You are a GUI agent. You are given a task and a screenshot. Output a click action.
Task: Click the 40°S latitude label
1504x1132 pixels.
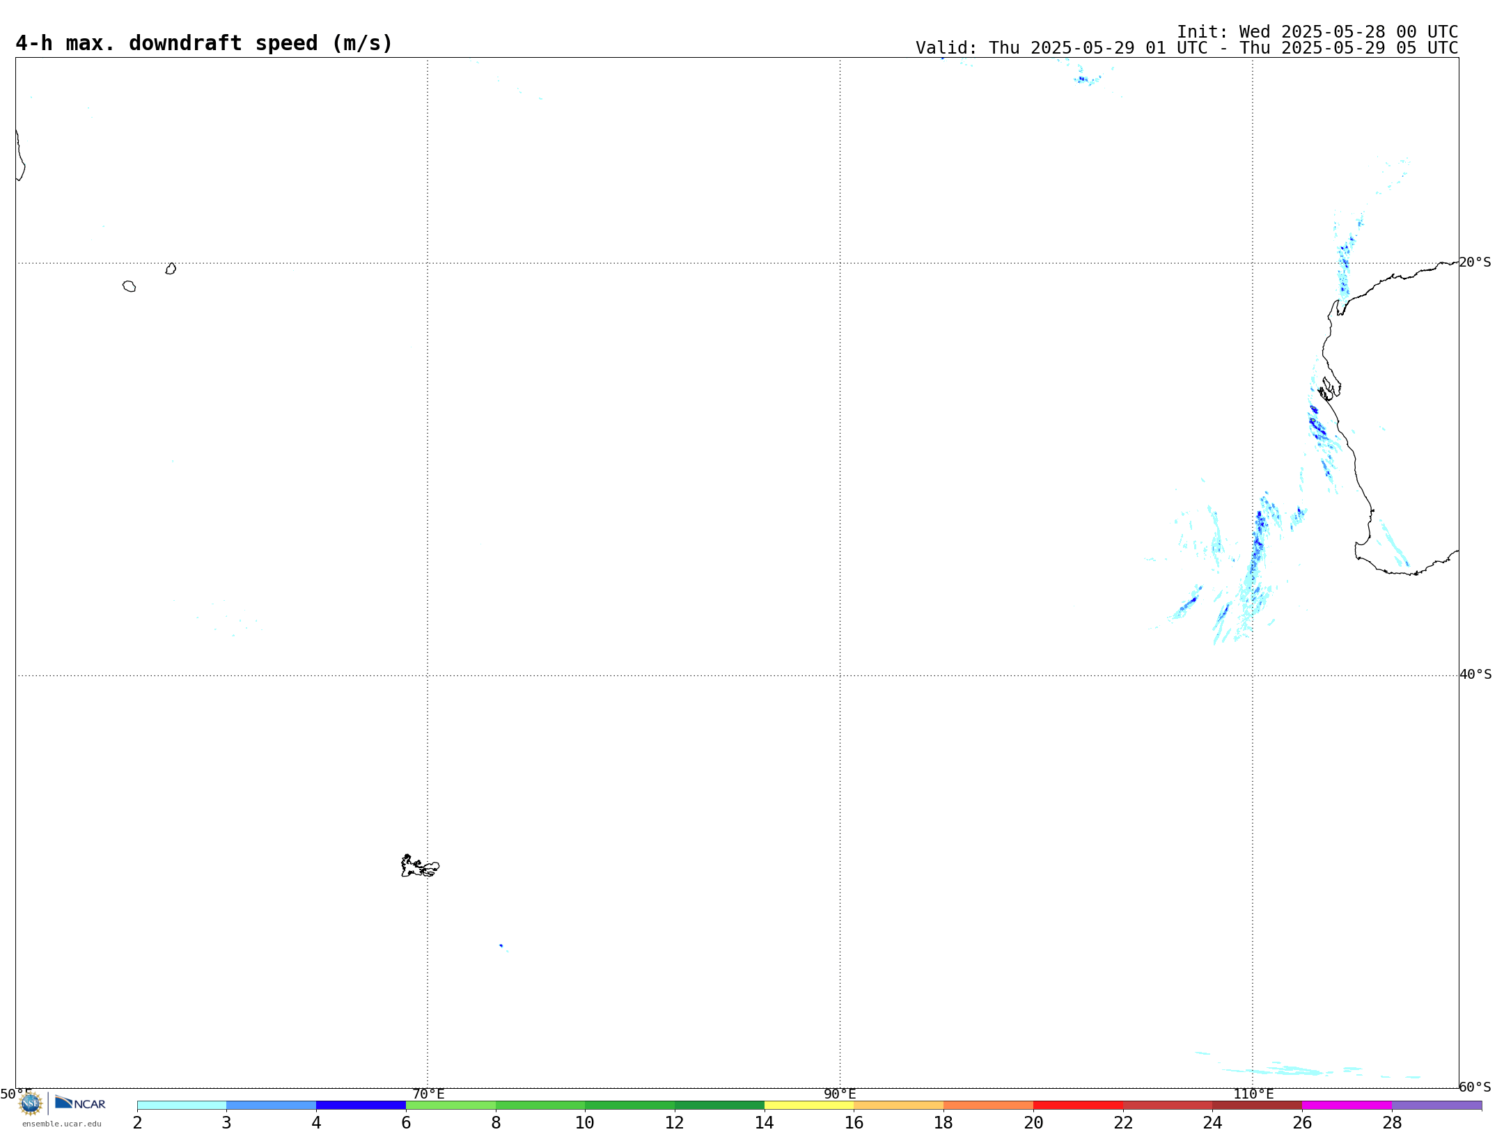tap(1475, 675)
